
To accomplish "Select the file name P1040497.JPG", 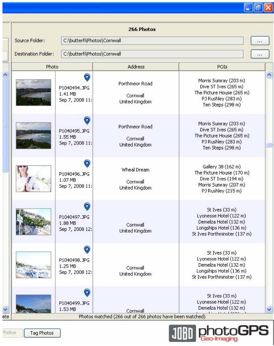I will point(74,217).
